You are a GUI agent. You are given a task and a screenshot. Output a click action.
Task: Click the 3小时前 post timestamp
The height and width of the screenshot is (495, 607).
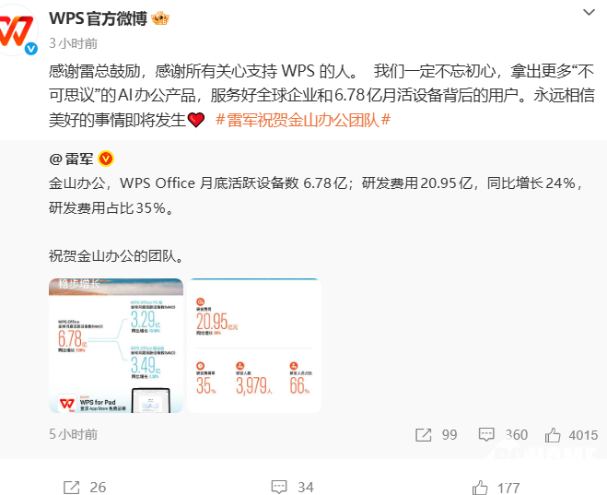73,43
